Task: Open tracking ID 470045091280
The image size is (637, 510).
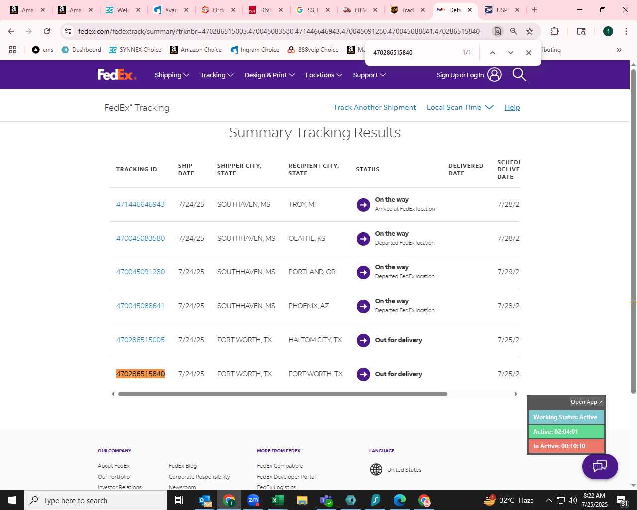Action: point(140,272)
